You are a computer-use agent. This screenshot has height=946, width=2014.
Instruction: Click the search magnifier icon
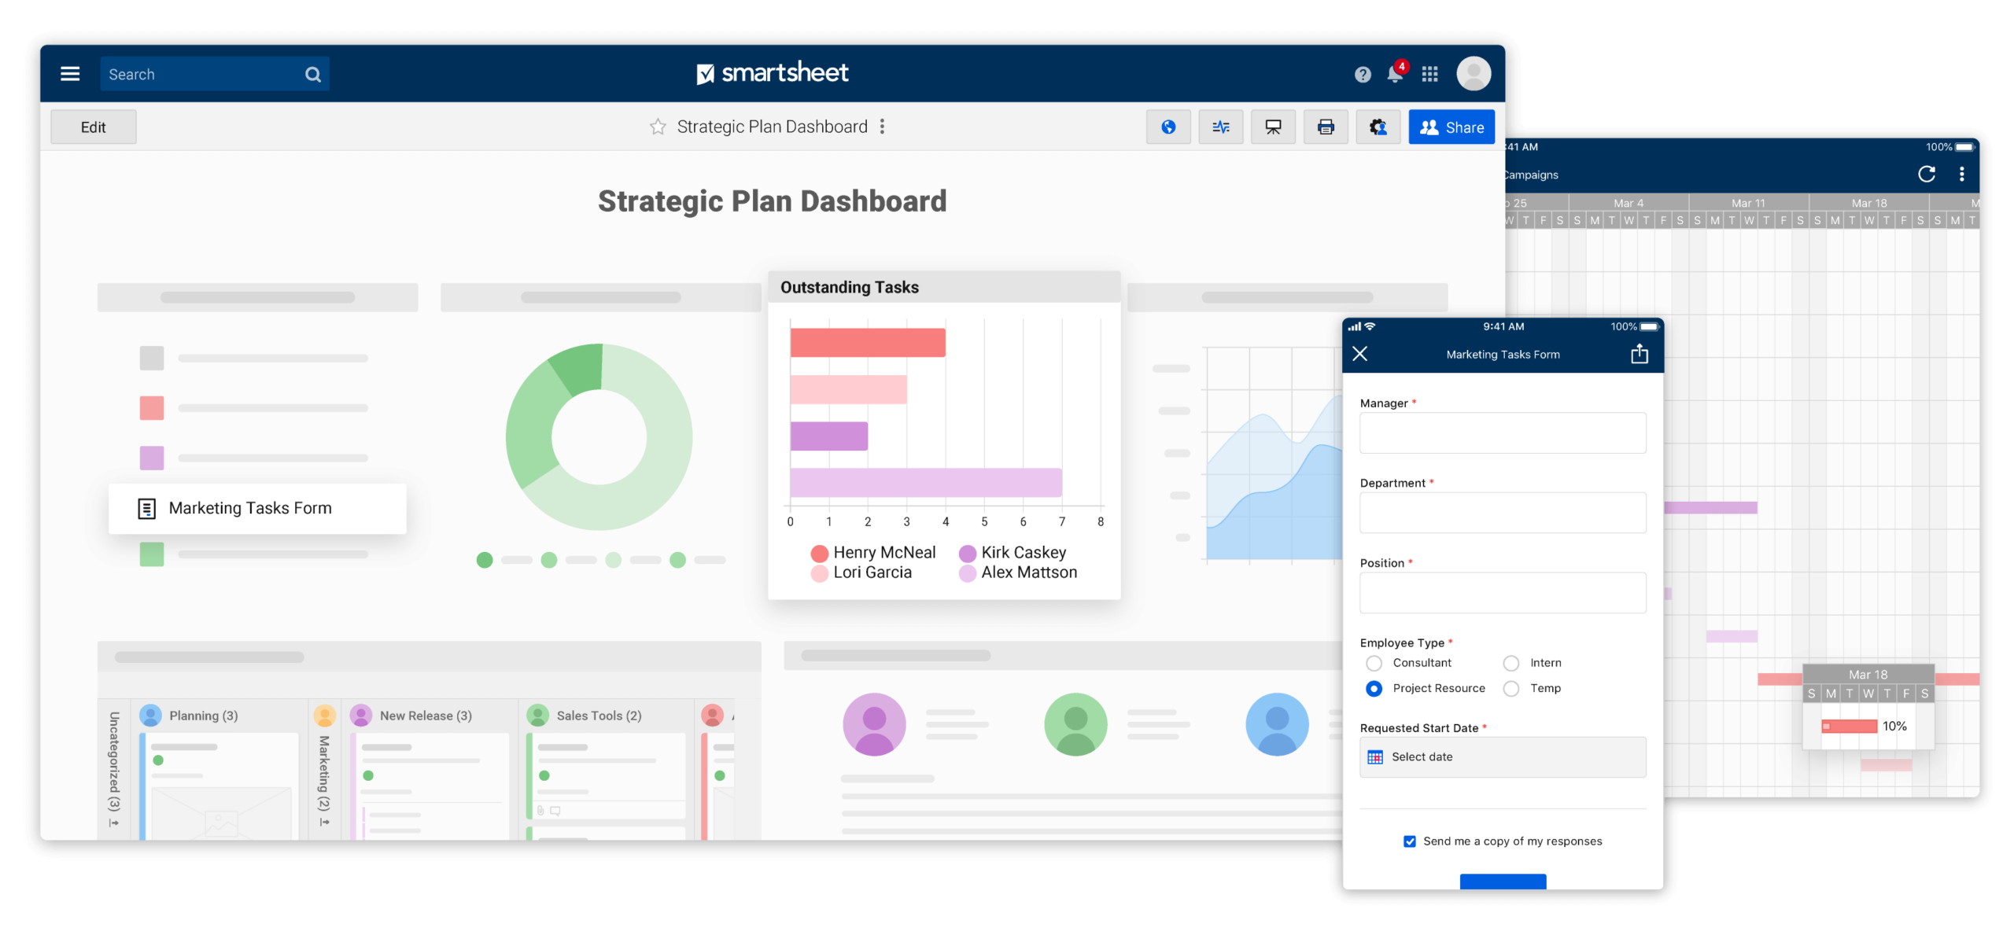(312, 75)
